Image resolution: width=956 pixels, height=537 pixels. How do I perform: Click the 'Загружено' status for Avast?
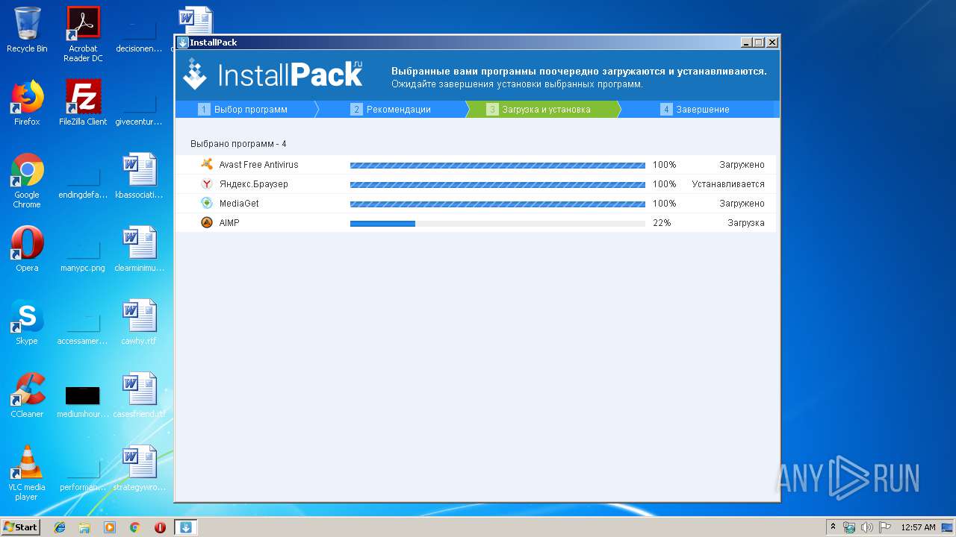(742, 165)
